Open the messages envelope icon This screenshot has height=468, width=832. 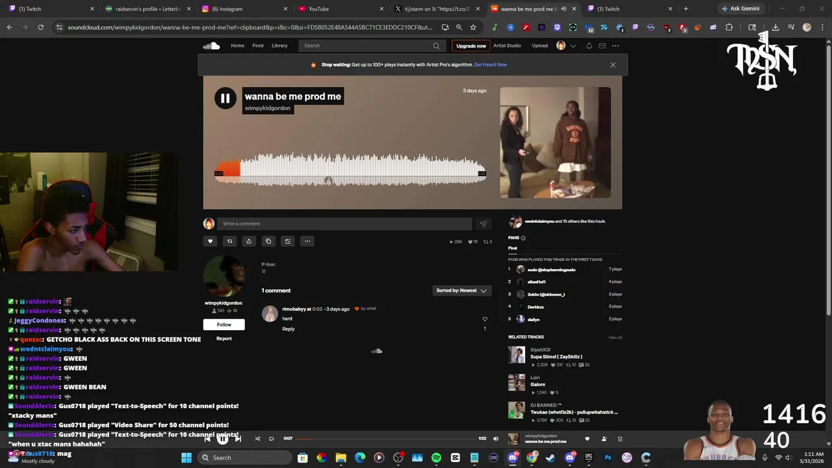602,45
